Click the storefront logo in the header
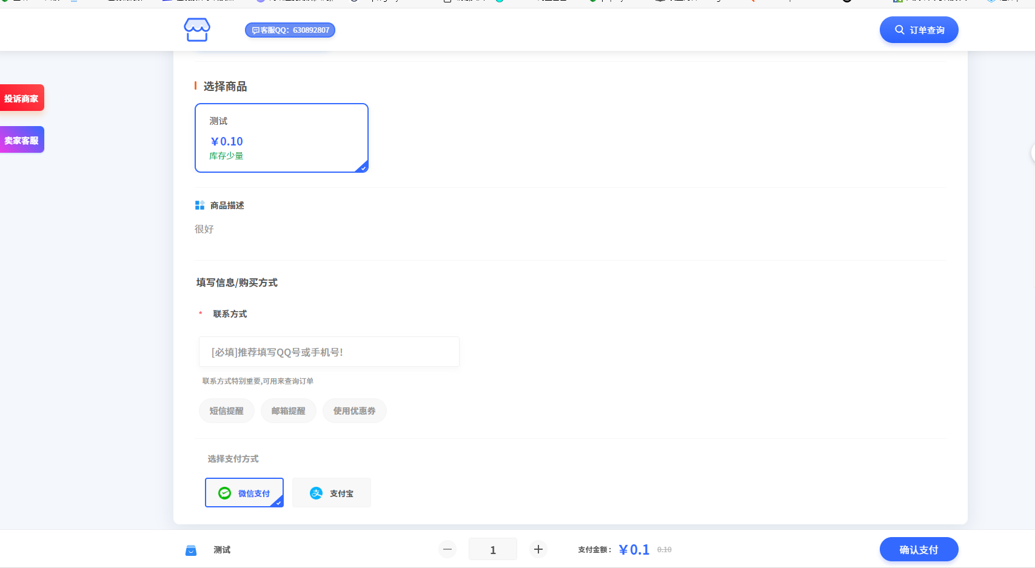 coord(197,29)
